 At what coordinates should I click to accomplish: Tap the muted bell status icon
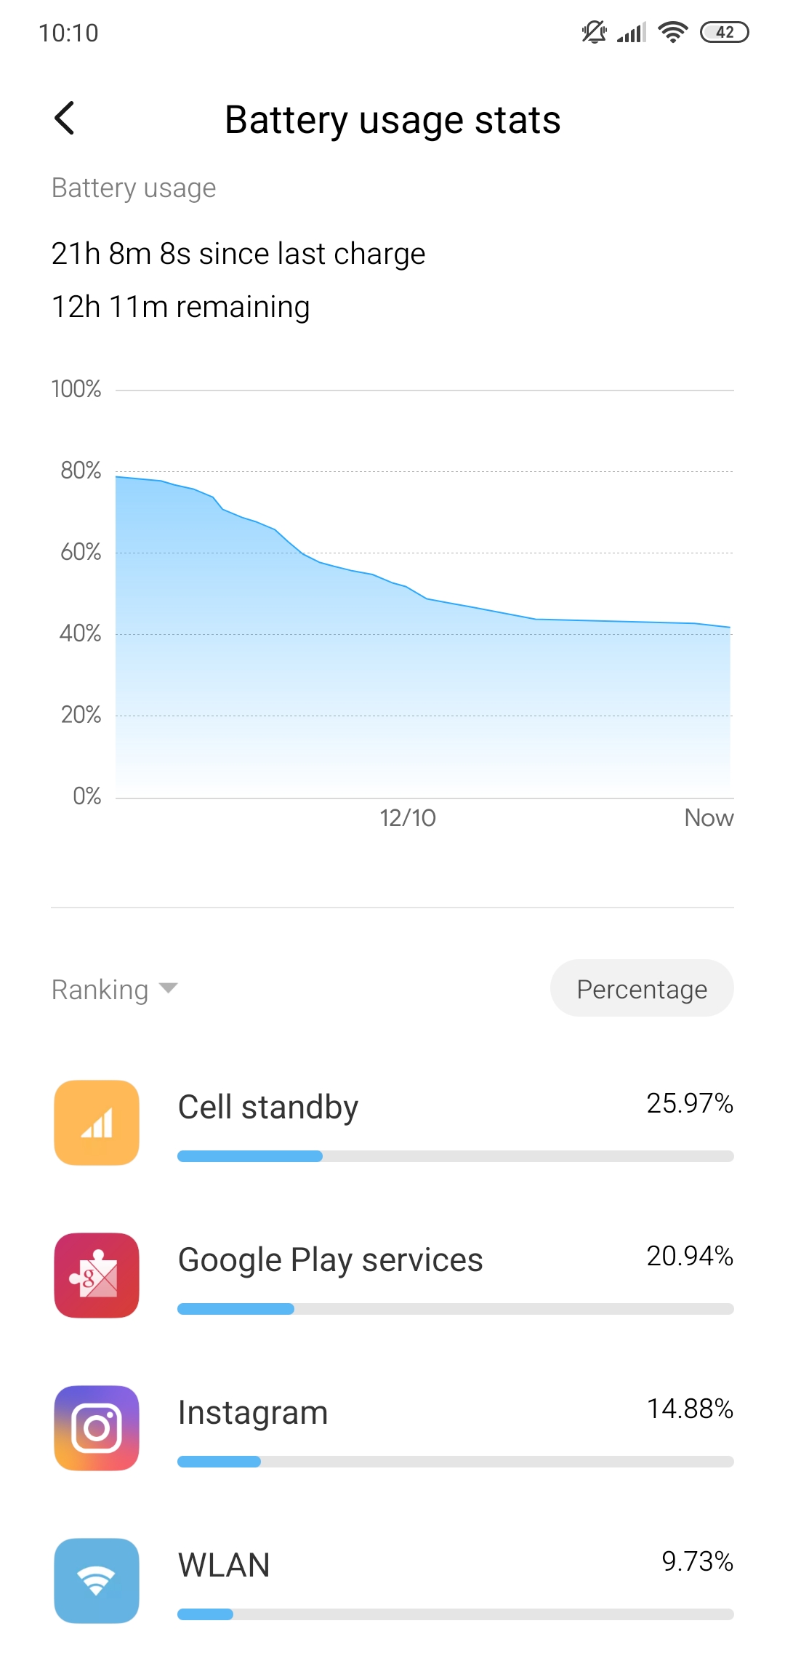coord(595,32)
